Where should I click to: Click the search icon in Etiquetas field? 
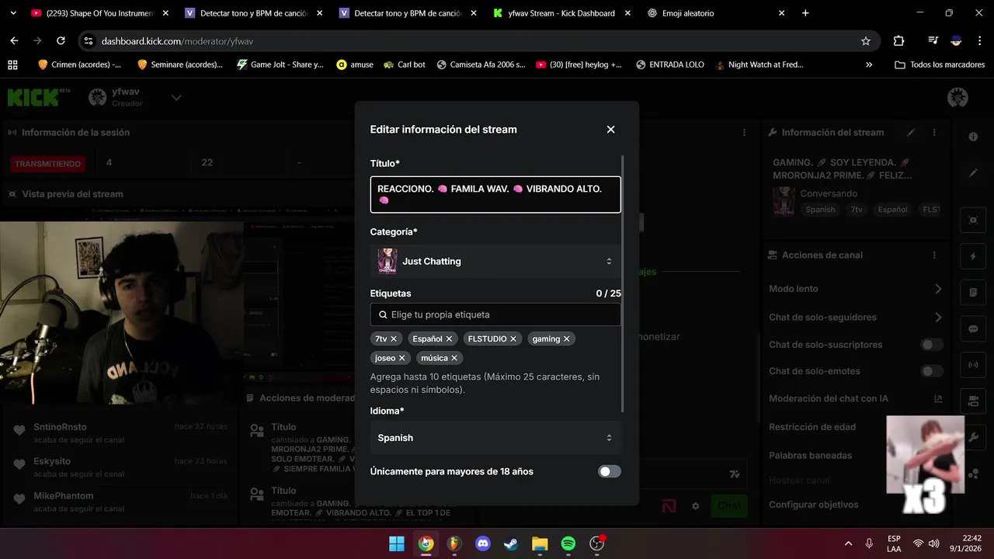pyautogui.click(x=383, y=315)
